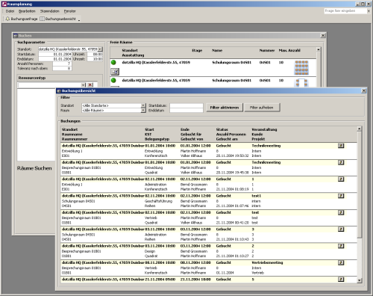Open details icon for Technikmeeting in Besprechungsraum
This screenshot has height=296, width=373.
click(341, 162)
